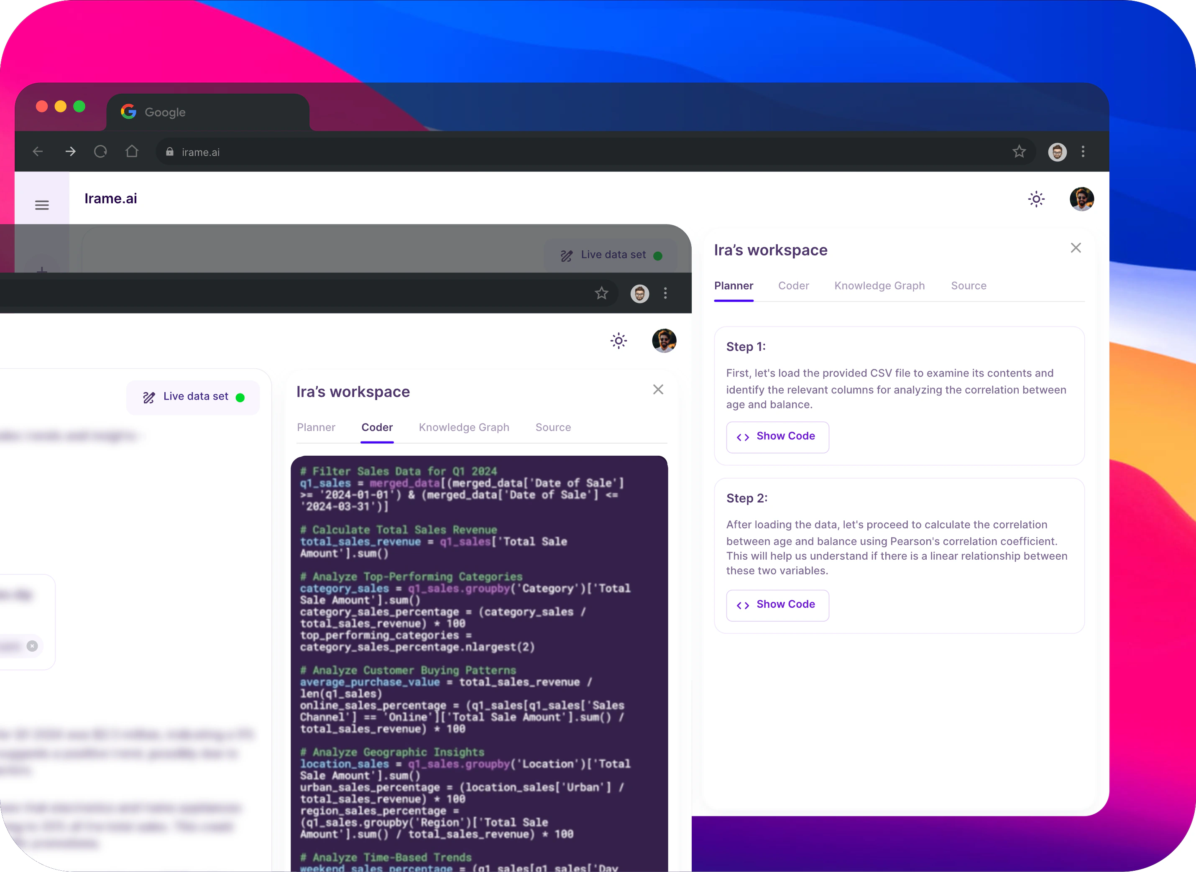Switch to the Coder tab in the right workspace panel
Image resolution: width=1196 pixels, height=872 pixels.
point(793,286)
